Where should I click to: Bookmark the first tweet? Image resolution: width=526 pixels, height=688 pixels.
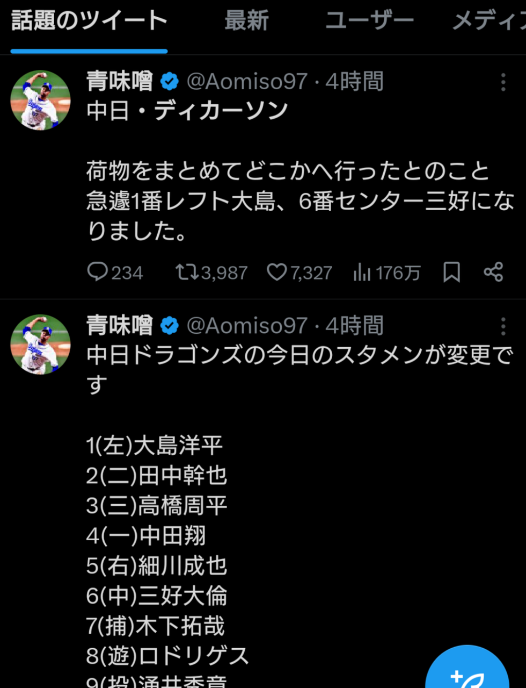451,272
